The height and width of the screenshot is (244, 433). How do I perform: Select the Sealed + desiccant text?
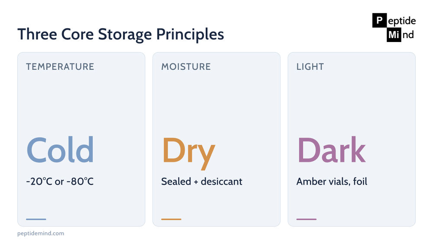point(202,182)
